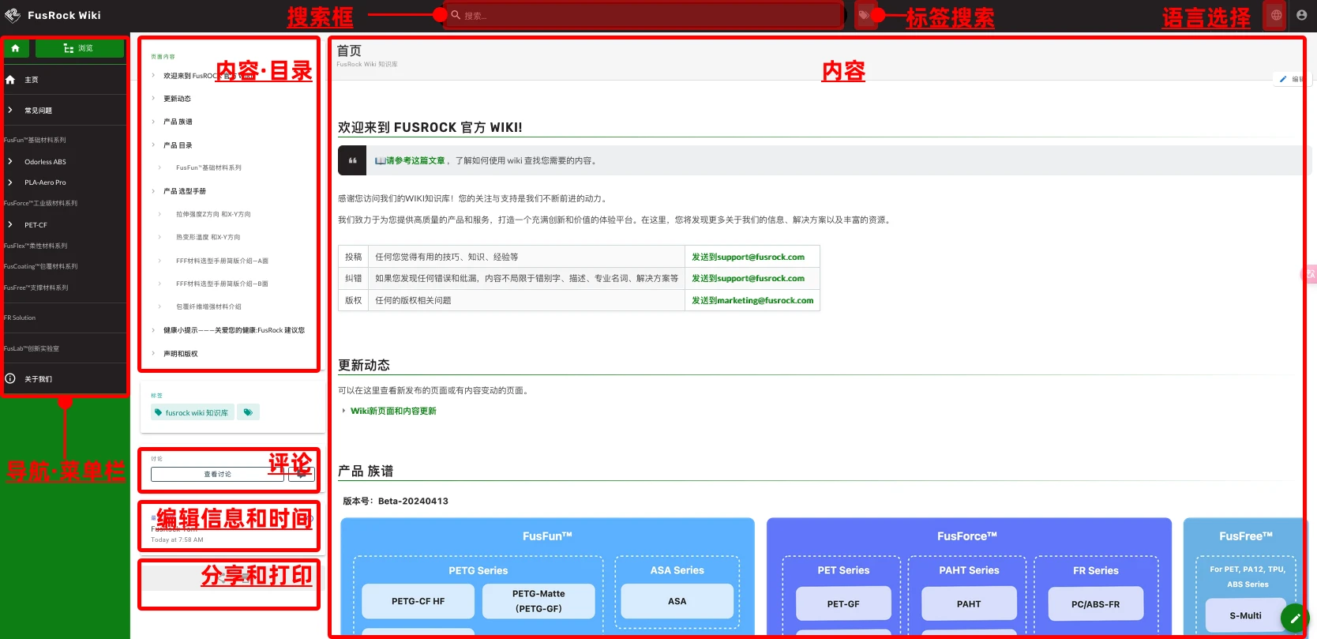This screenshot has height=639, width=1317.
Task: Expand the PET-CF chevron
Action: 10,224
